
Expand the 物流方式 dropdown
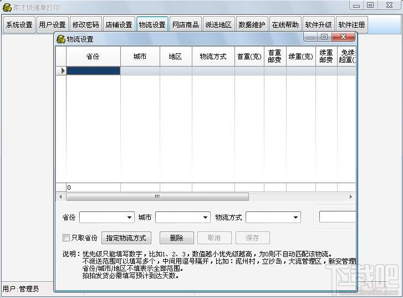(295, 218)
